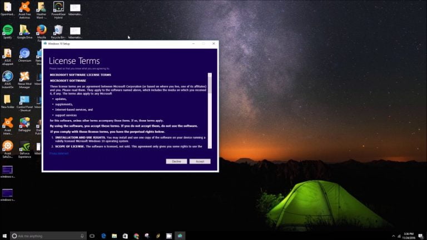Launch GeForce Experience desktop icon
Image resolution: width=427 pixels, height=240 pixels.
[24, 147]
